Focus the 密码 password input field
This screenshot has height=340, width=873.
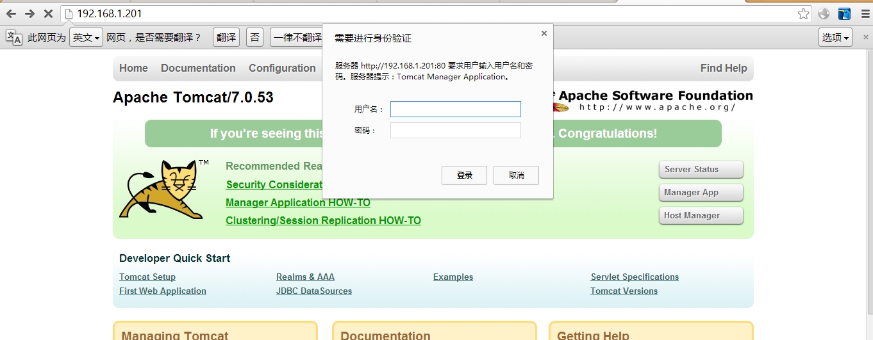[456, 131]
